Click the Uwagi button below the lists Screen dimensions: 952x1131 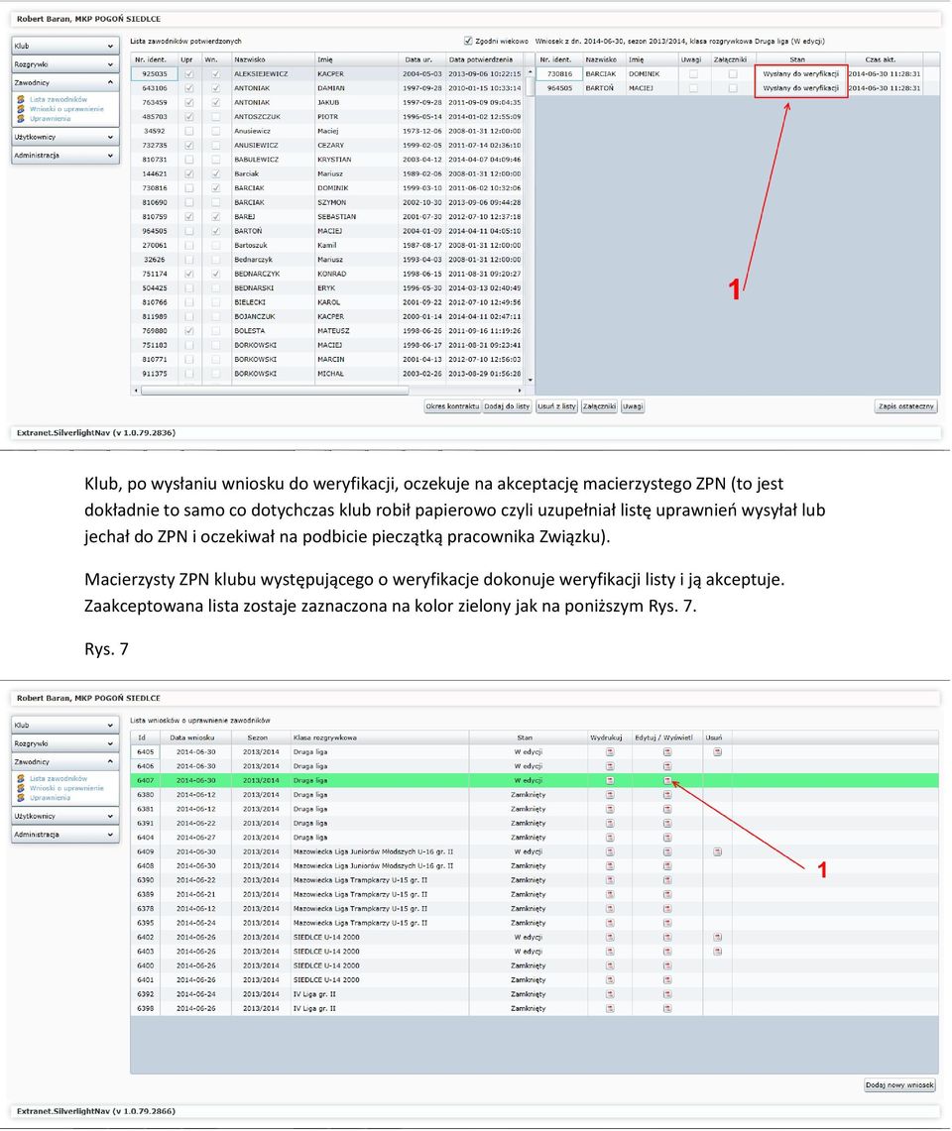click(633, 406)
